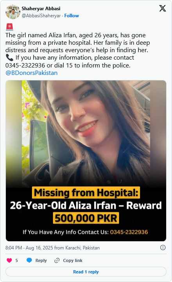The image size is (172, 282).
Task: Click the Copy link text label
Action: 73,260
